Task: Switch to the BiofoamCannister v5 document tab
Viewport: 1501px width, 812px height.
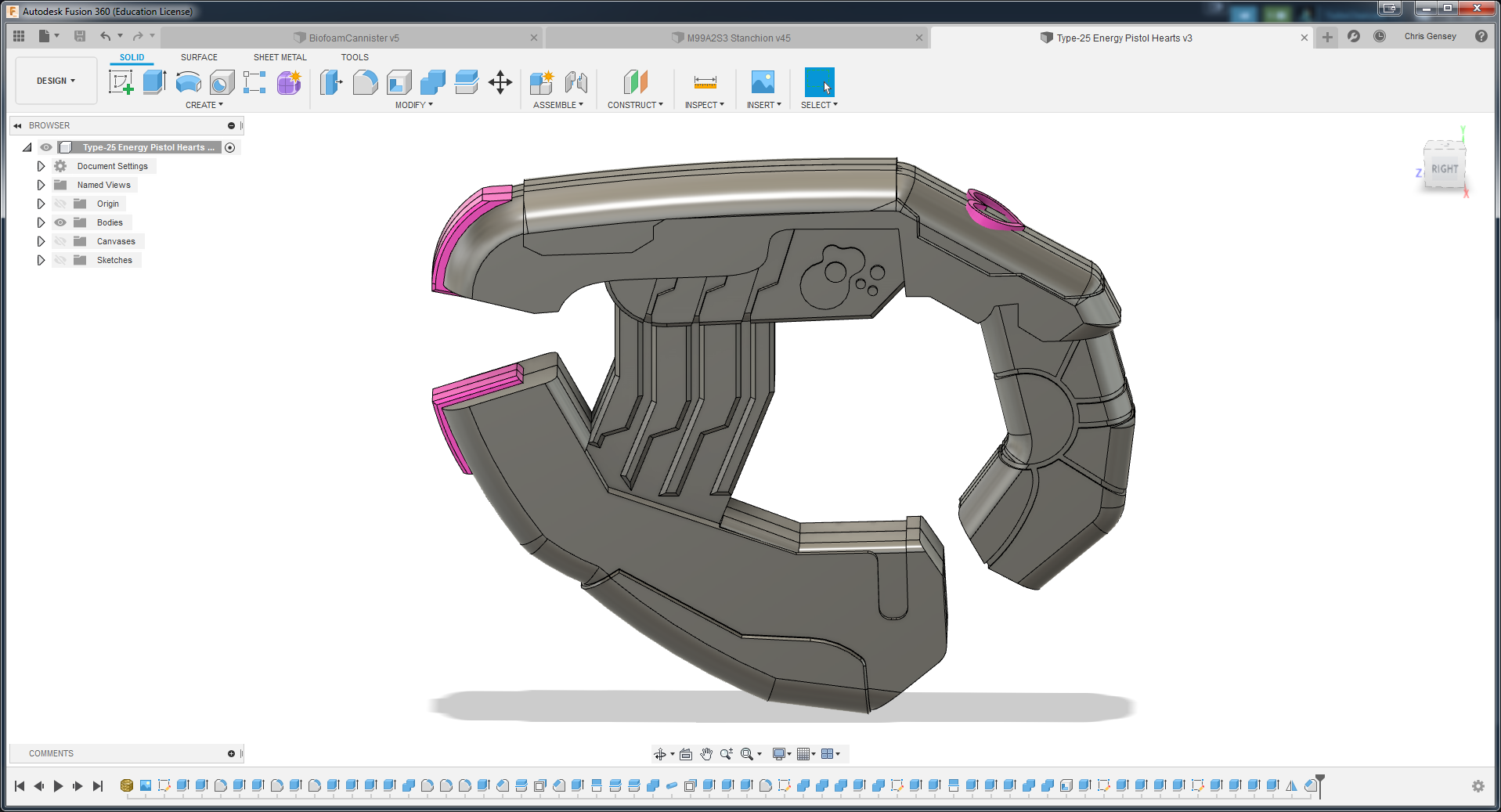Action: pyautogui.click(x=353, y=38)
